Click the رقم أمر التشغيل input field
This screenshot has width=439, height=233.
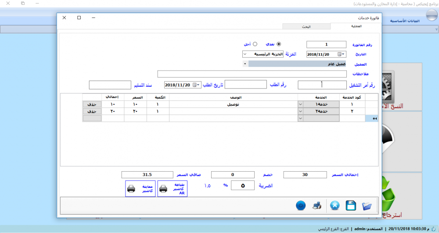click(x=322, y=85)
